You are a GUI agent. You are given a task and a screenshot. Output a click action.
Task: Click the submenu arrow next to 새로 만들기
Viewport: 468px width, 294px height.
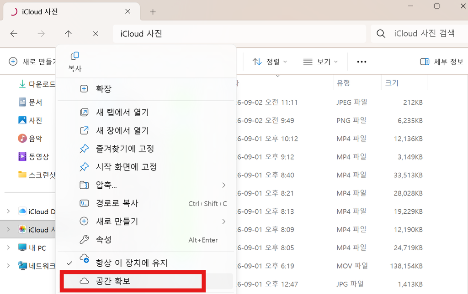coord(224,222)
